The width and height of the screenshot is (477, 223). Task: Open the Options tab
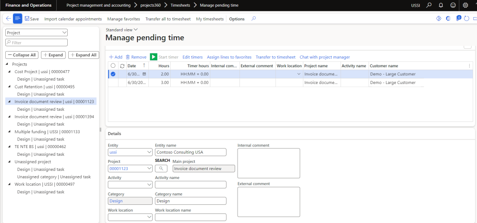point(237,19)
